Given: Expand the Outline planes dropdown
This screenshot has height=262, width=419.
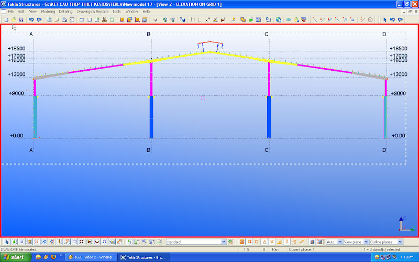Looking at the screenshot, I should click(400, 242).
